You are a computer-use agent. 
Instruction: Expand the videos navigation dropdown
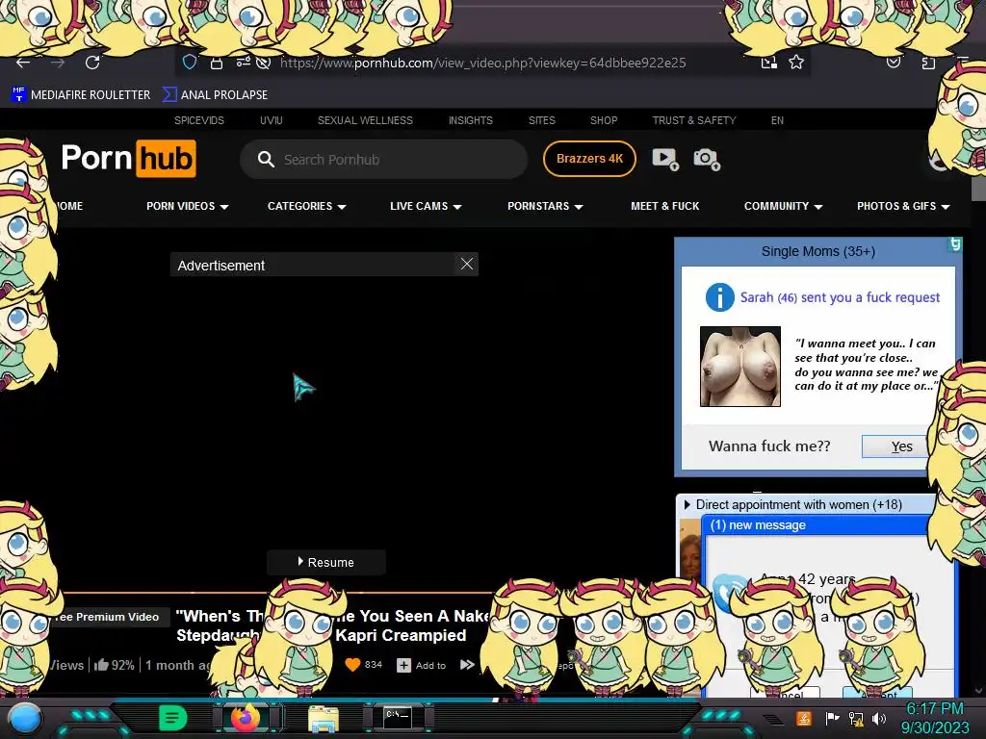coord(188,206)
